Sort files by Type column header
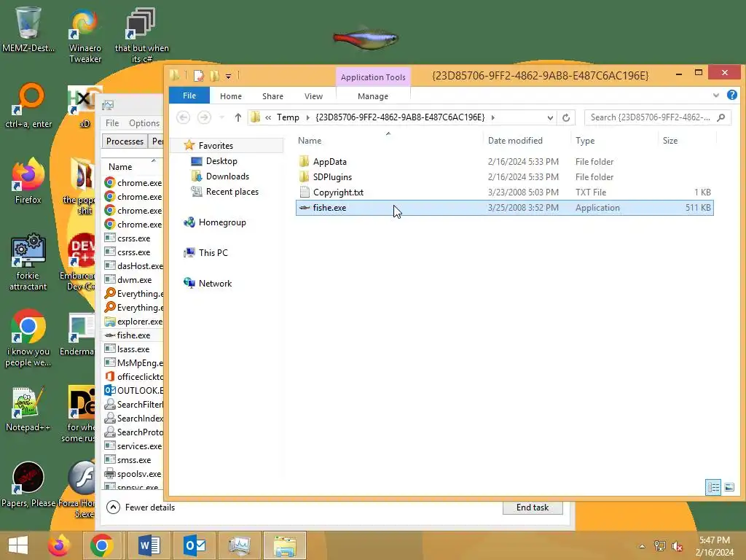This screenshot has height=560, width=746. click(x=585, y=141)
